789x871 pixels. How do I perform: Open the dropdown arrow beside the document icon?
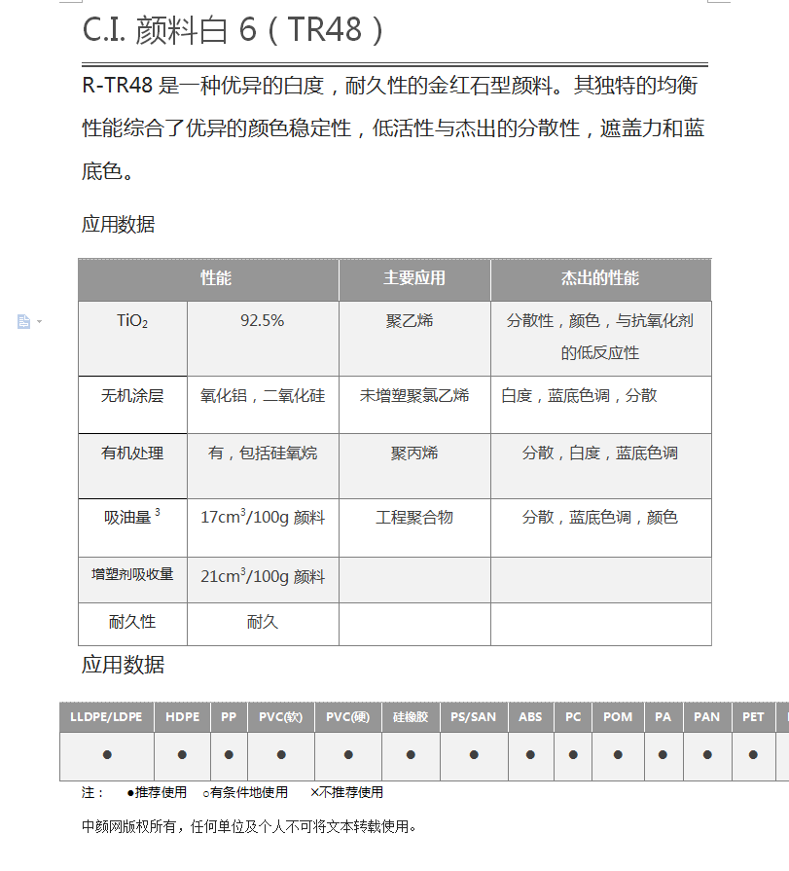click(40, 321)
